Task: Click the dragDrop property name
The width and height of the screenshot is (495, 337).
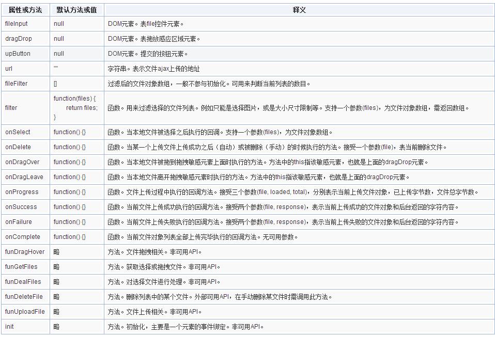Action: 18,39
